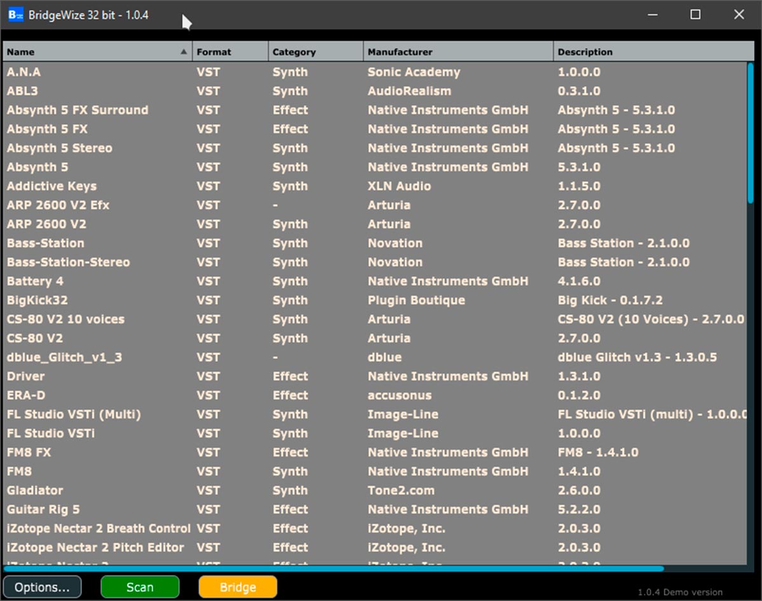Select the Absynth 5 synth row
The image size is (762, 601).
click(x=375, y=167)
